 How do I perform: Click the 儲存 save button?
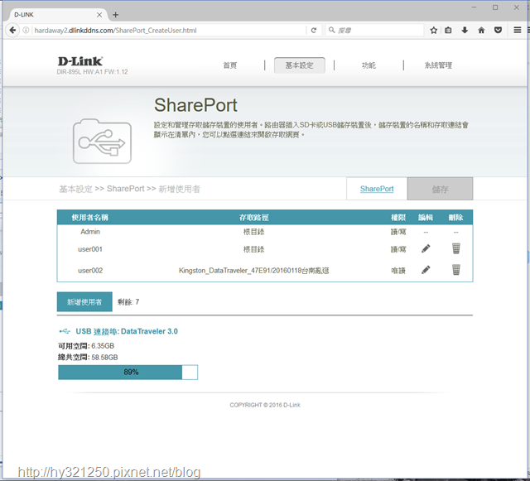(440, 189)
